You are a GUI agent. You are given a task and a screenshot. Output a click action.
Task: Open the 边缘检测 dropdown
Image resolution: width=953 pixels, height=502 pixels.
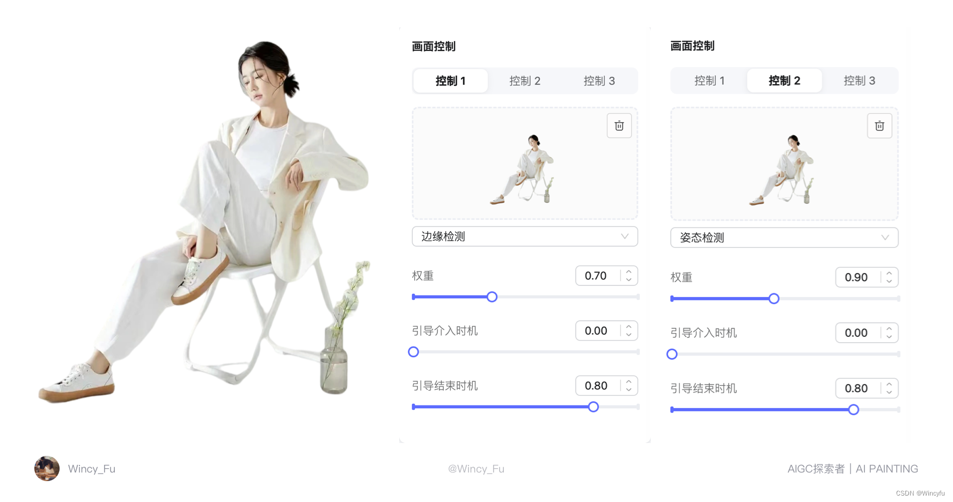[525, 237]
